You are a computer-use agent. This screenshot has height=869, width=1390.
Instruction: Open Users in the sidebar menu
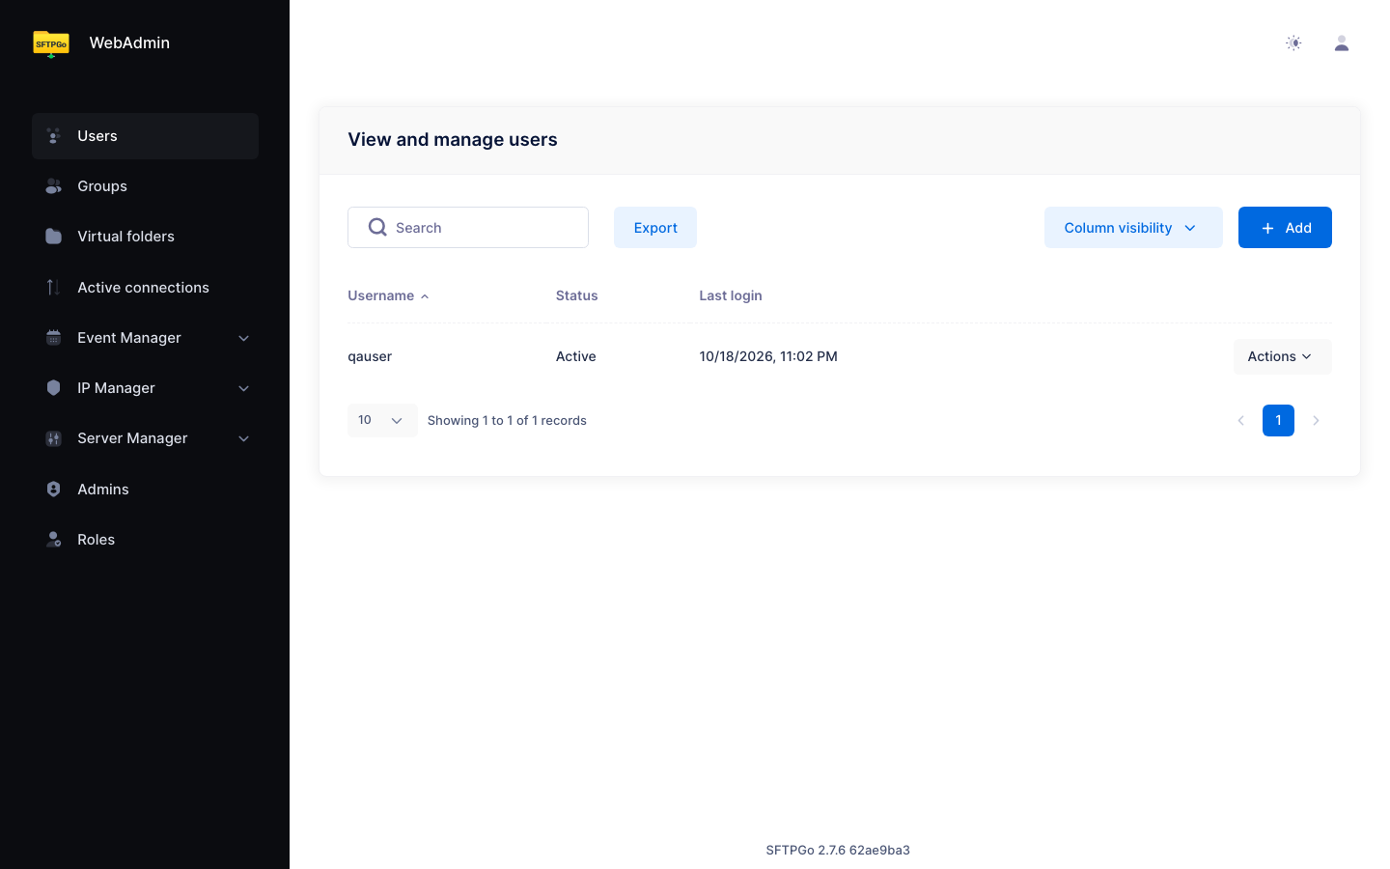[145, 136]
